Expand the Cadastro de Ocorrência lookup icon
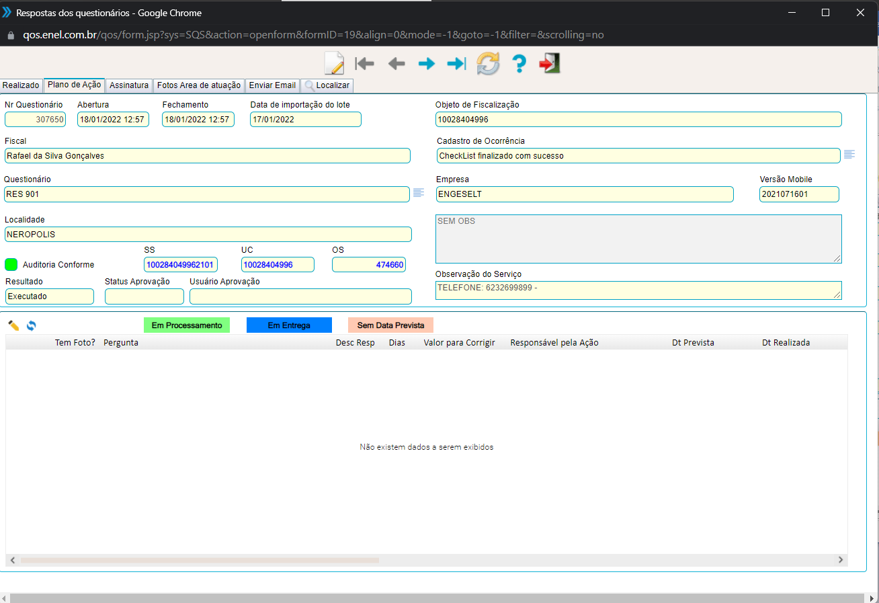 849,155
